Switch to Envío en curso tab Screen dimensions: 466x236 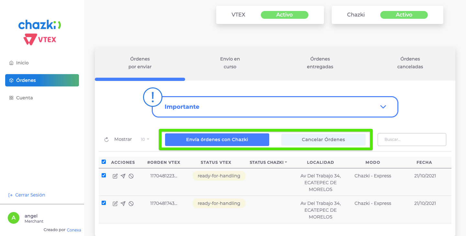(x=230, y=63)
